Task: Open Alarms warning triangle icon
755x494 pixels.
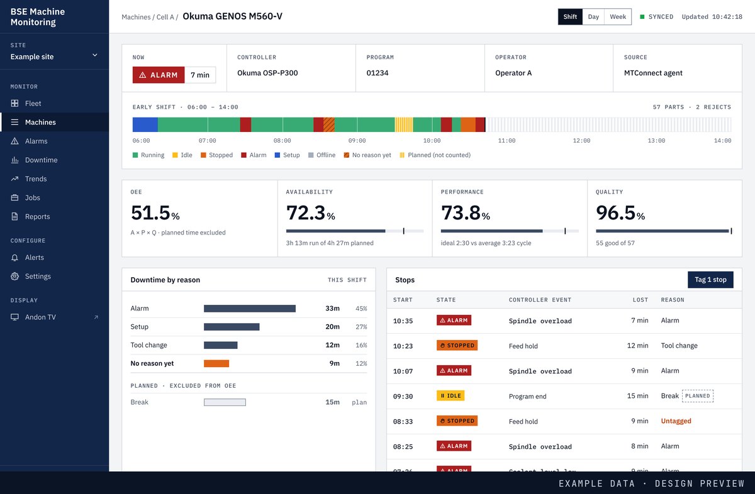Action: 14,141
